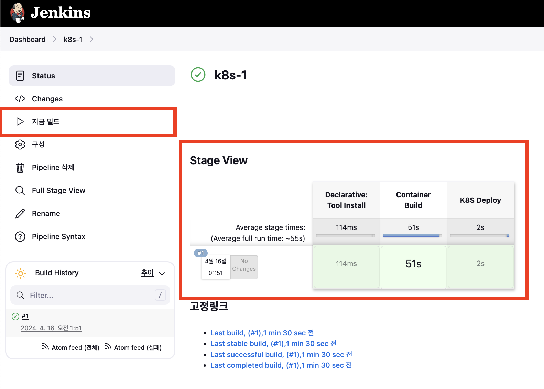
Task: Select the Status sidebar item
Action: point(92,76)
